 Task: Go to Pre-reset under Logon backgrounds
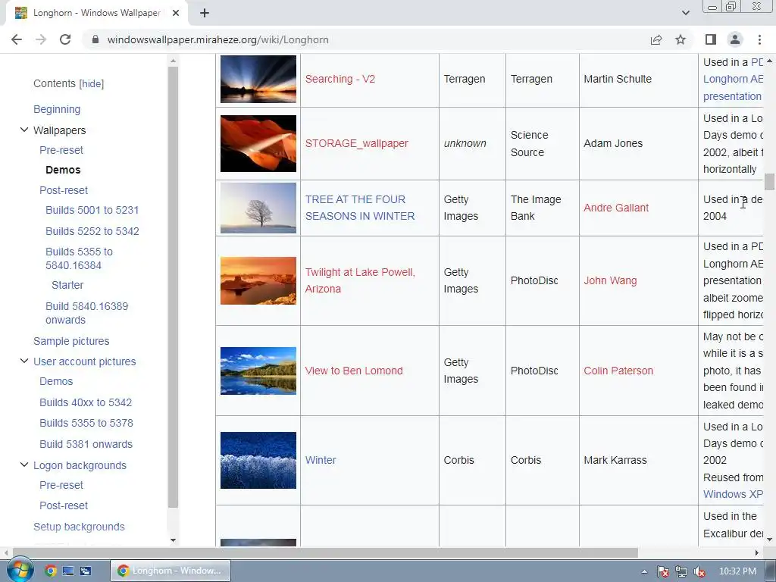[x=61, y=485]
